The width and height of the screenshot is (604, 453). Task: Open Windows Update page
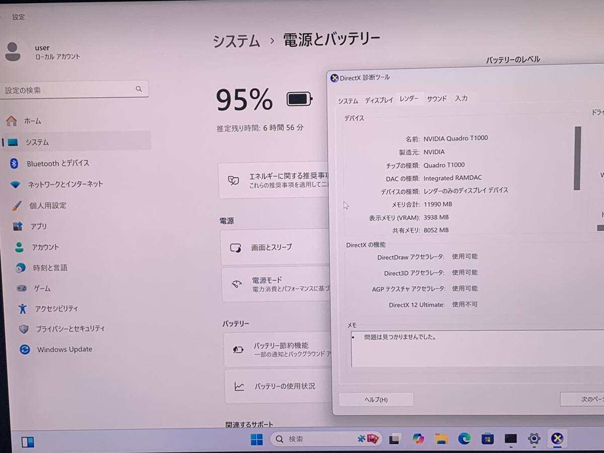pyautogui.click(x=64, y=349)
